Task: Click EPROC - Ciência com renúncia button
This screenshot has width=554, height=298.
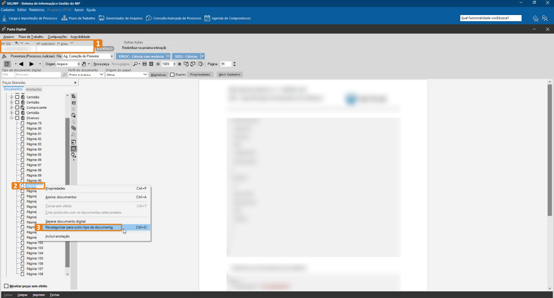Action: (140, 56)
